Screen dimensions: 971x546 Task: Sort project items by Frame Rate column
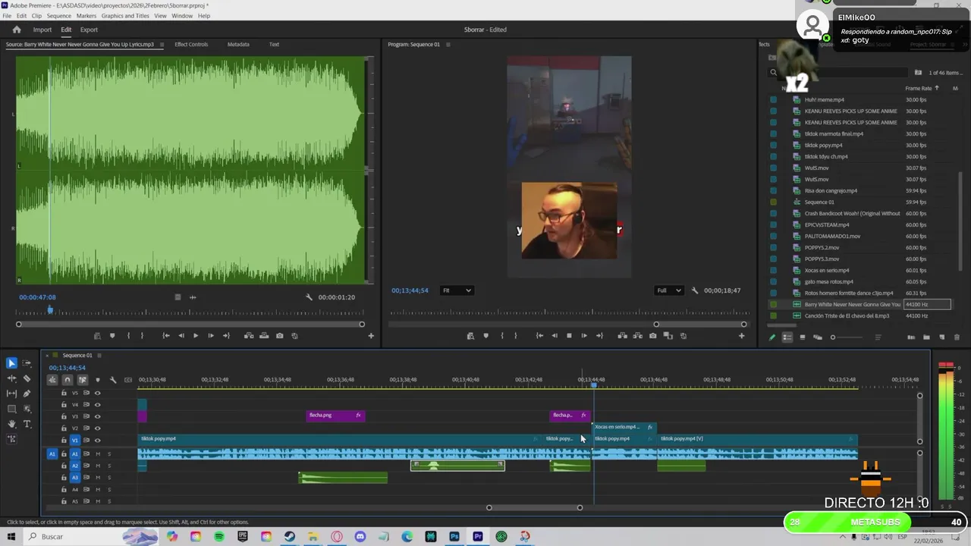[x=918, y=88]
